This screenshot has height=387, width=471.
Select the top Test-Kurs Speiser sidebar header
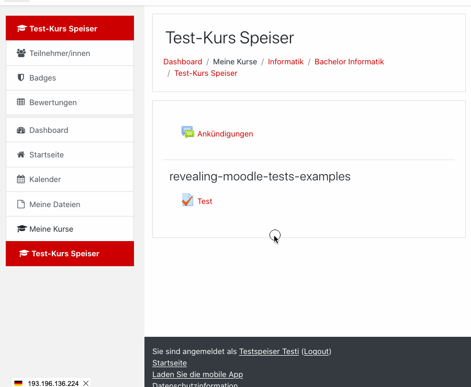click(x=70, y=28)
